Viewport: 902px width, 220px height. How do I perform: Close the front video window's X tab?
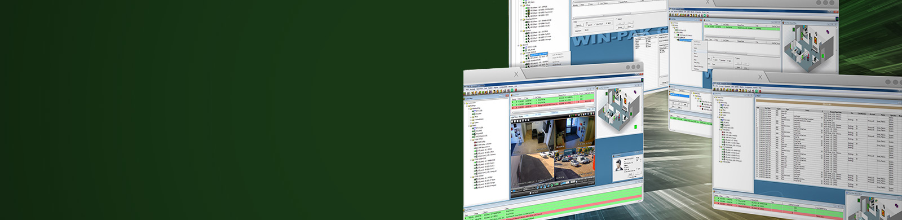tap(516, 74)
